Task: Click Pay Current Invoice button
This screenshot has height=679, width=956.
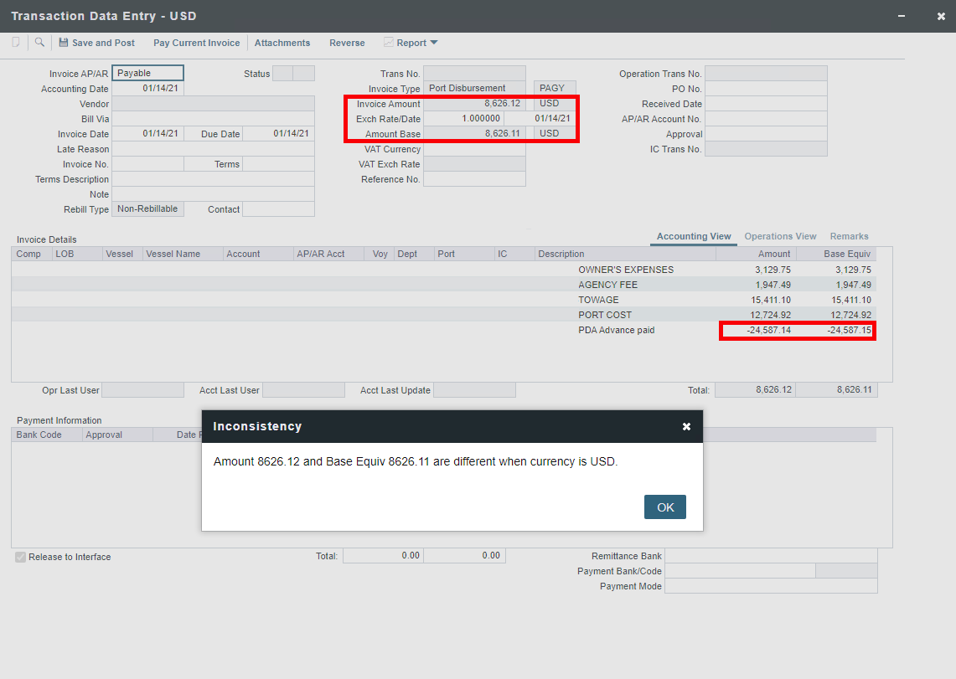Action: (196, 43)
